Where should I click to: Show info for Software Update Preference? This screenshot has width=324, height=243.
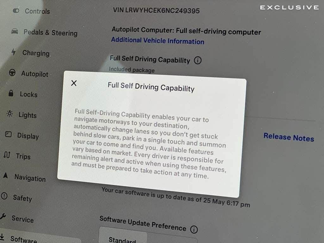click(x=194, y=229)
